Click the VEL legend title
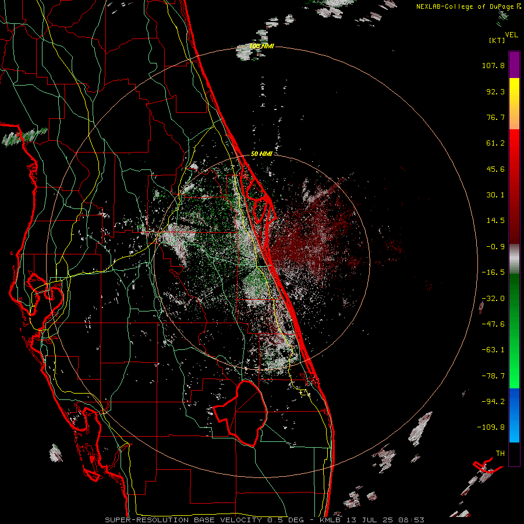 coord(512,35)
